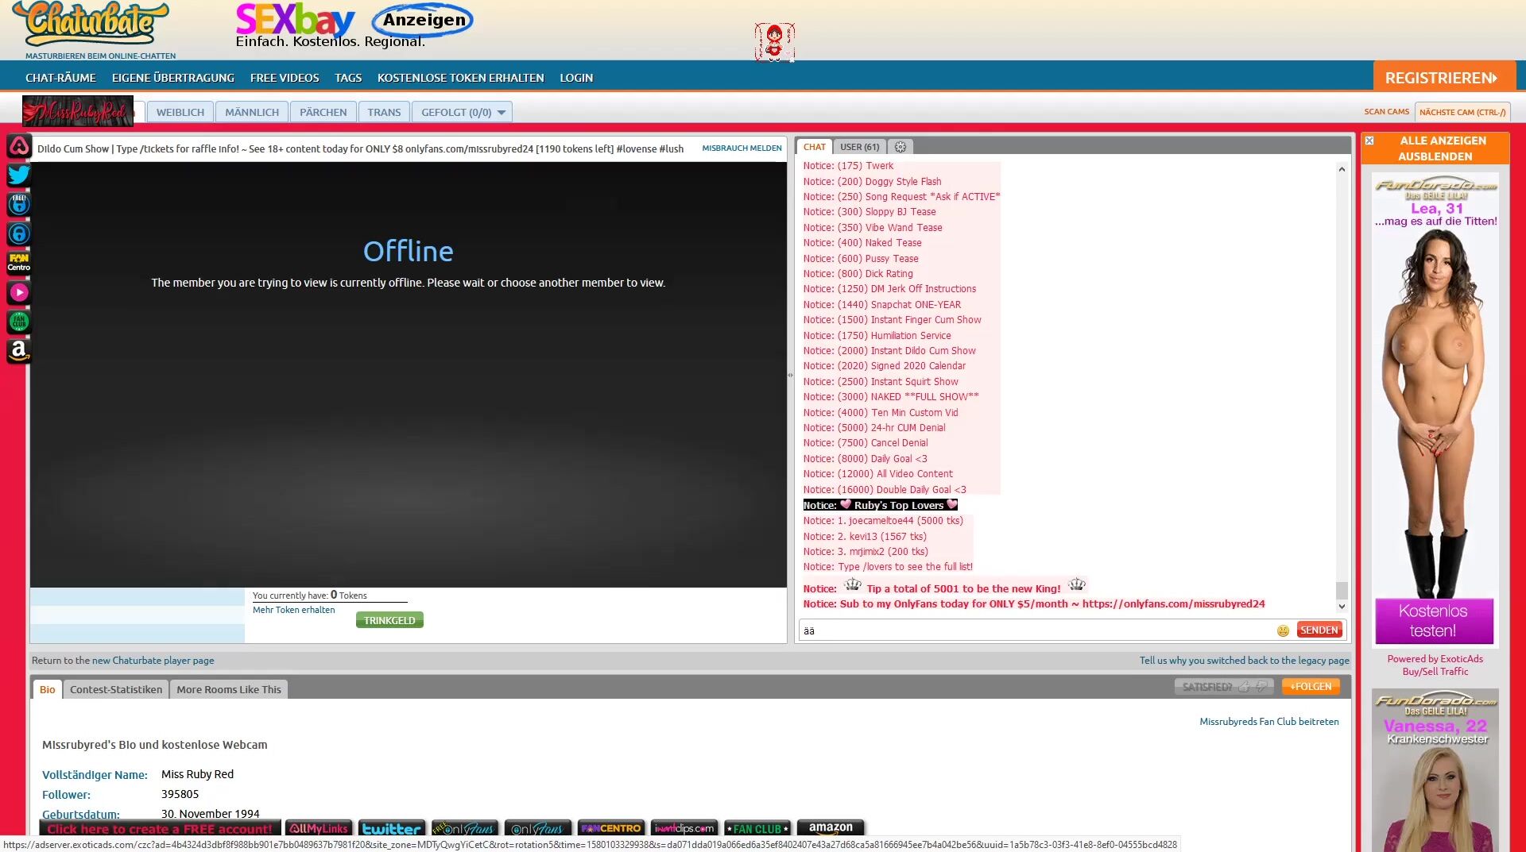Click Missrubyreds Fan Club beitreten link

[1269, 722]
